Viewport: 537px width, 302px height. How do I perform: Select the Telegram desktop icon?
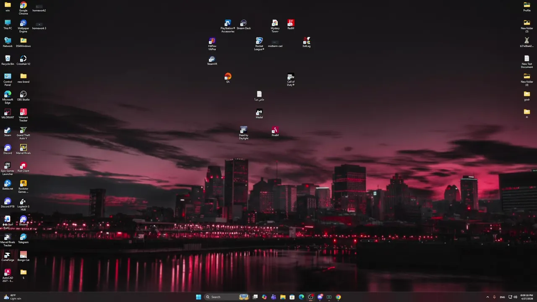pyautogui.click(x=23, y=239)
